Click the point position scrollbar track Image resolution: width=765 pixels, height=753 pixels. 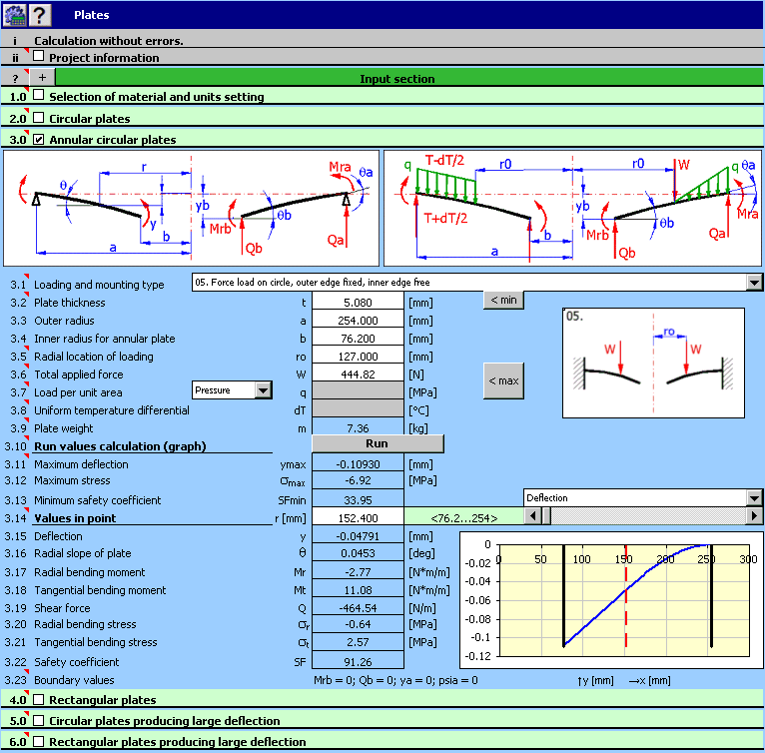[649, 515]
